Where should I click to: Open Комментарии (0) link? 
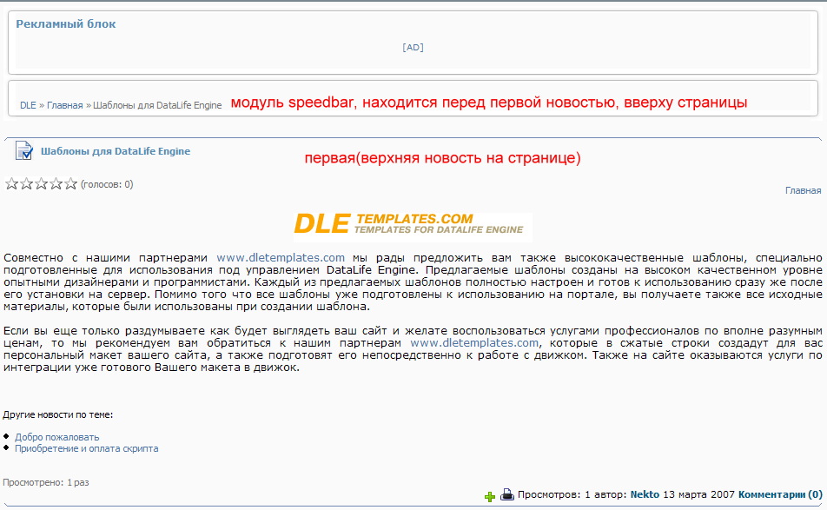780,494
